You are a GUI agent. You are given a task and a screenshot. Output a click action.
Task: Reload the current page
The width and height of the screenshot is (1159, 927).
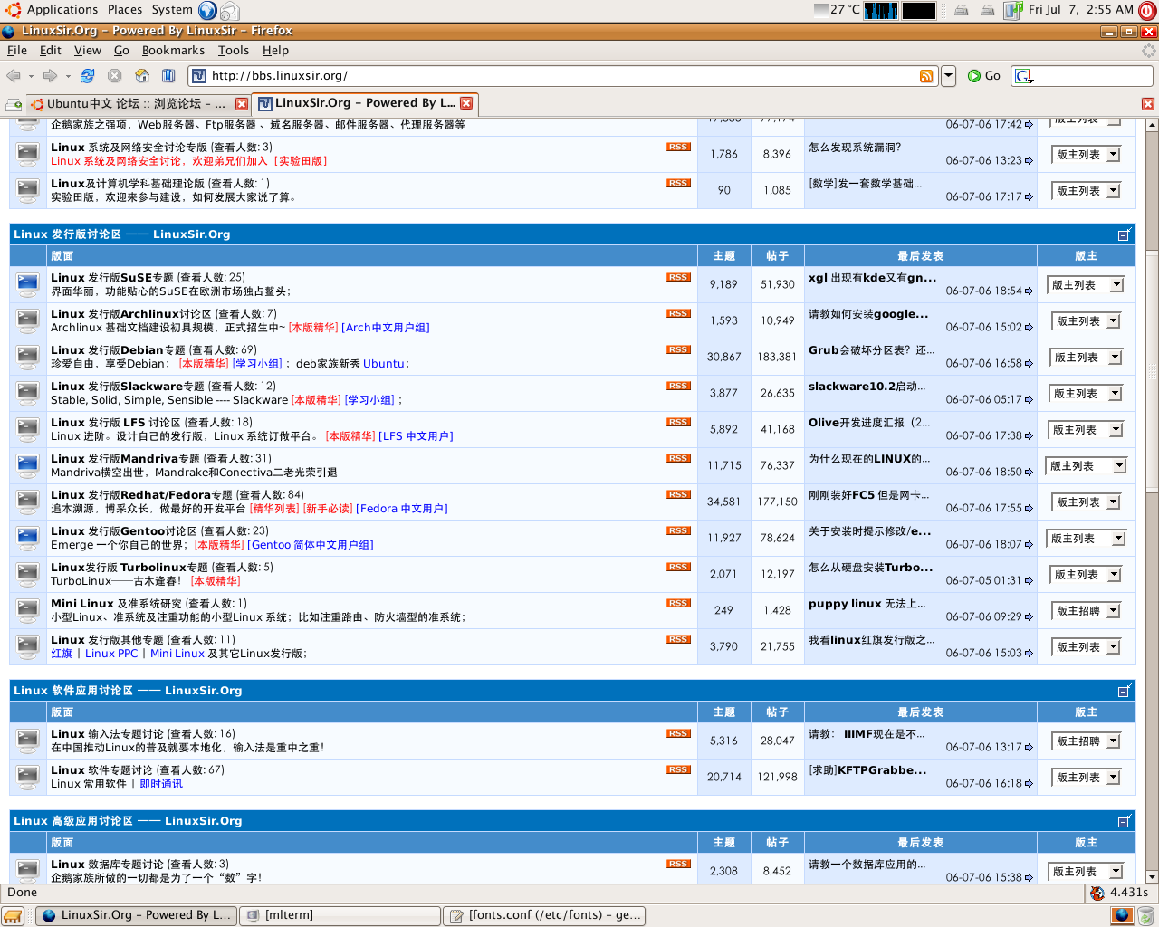(87, 76)
